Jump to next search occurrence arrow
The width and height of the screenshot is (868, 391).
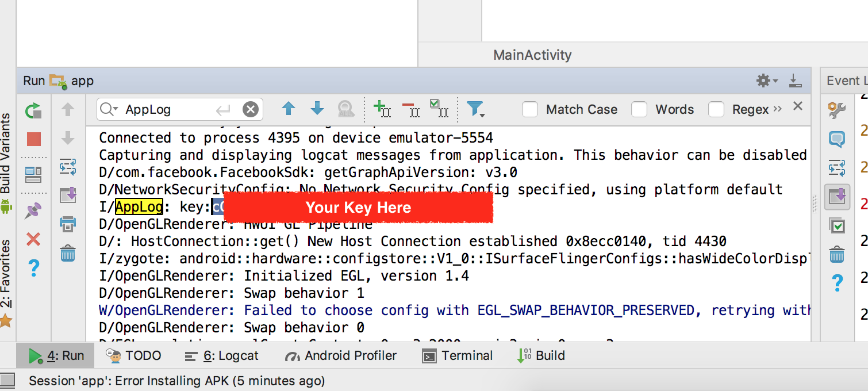(x=317, y=109)
